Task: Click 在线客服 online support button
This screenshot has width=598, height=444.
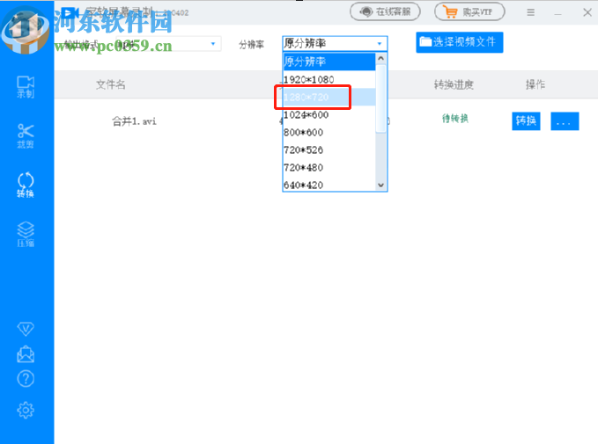Action: click(385, 11)
